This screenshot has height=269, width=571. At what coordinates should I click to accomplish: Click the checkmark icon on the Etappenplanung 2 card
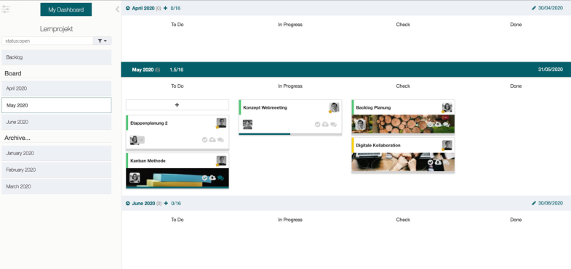coord(204,140)
